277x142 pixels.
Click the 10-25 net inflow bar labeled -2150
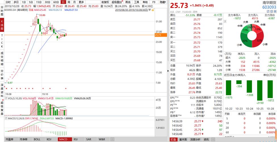260,90
